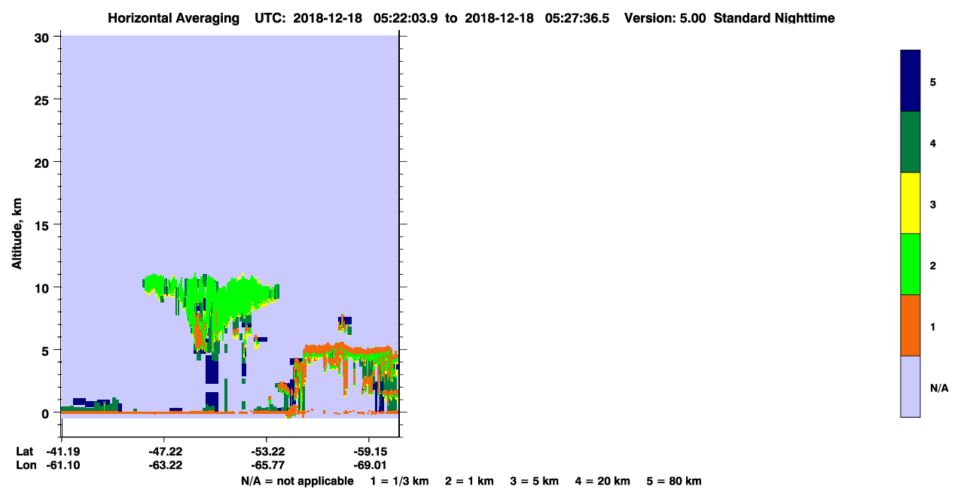Click the start time '05:22:03.9' in title
This screenshot has height=502, width=979.
point(405,18)
